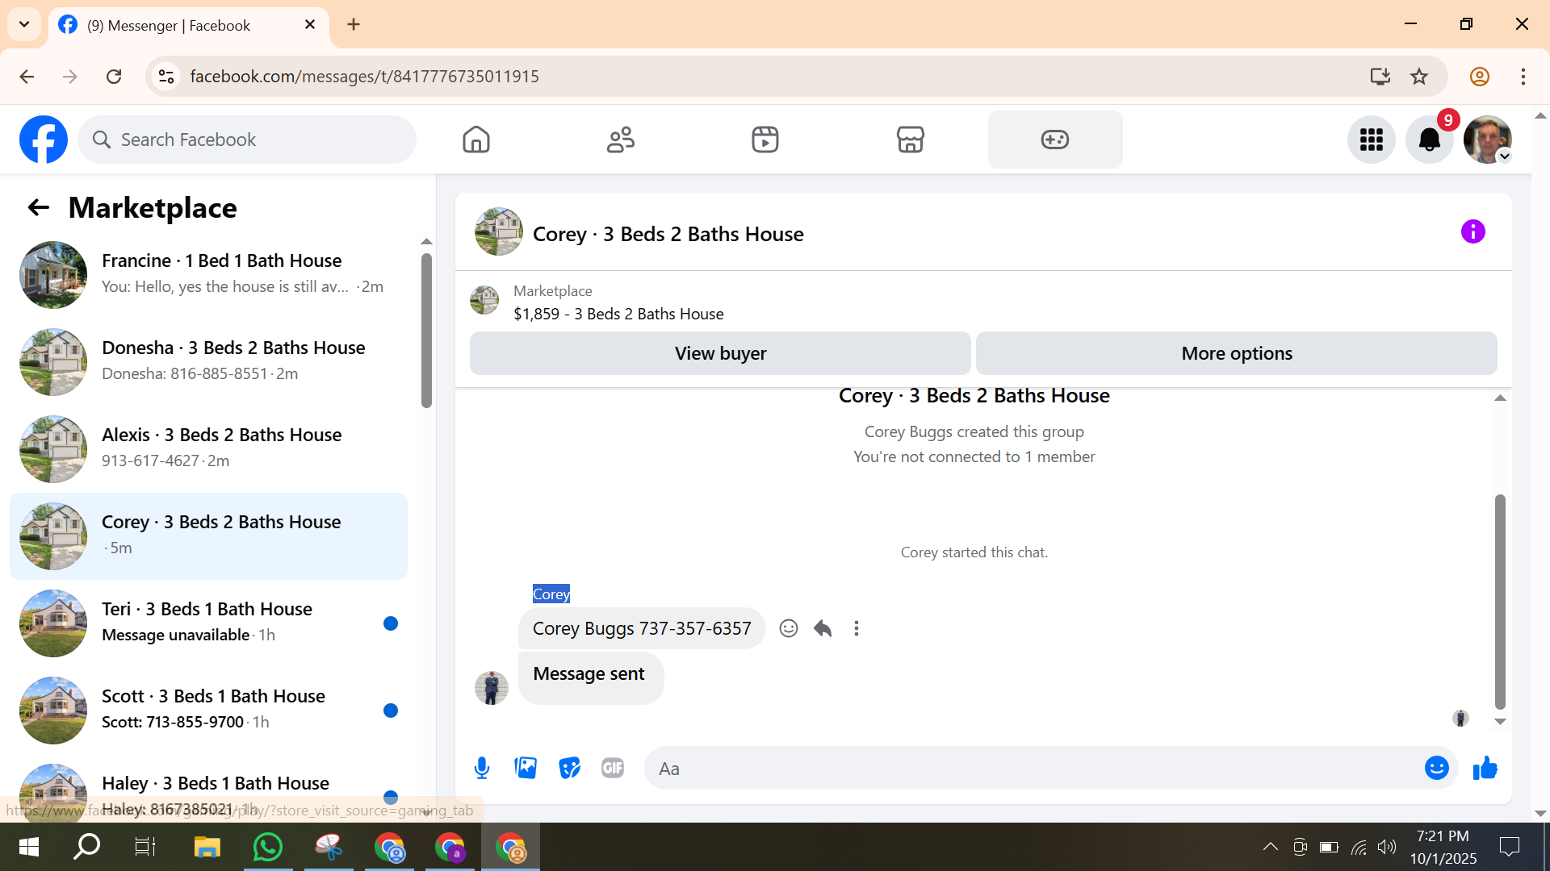Open Windows taskbar search
The width and height of the screenshot is (1550, 871).
pos(87,847)
